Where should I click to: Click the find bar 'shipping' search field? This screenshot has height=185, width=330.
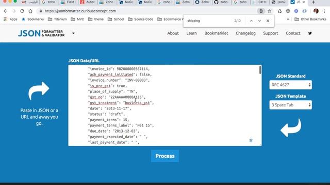pyautogui.click(x=208, y=21)
